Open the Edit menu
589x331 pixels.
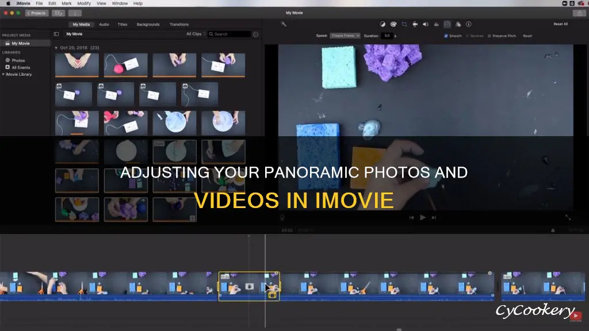(x=52, y=3)
